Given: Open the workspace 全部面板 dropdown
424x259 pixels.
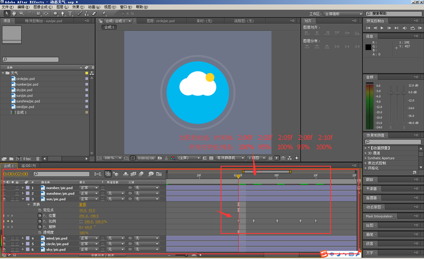Looking at the screenshot, I should click(343, 14).
